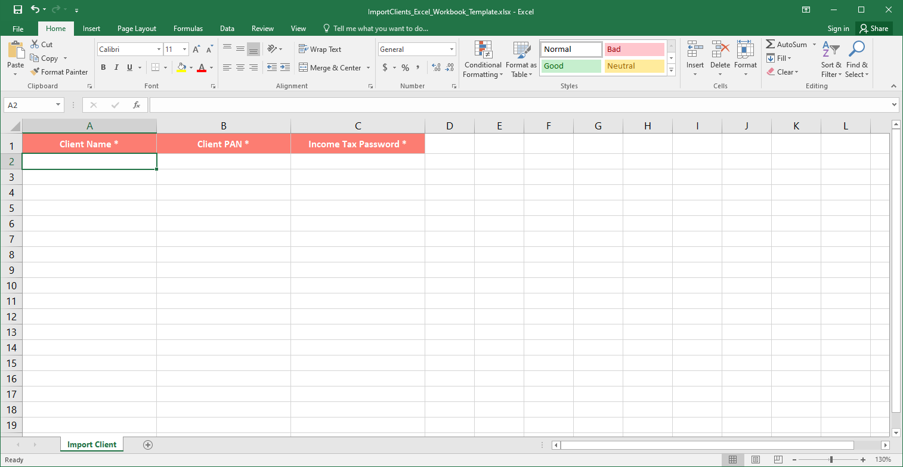Delete cells using the Delete icon
This screenshot has width=903, height=467.
point(720,50)
